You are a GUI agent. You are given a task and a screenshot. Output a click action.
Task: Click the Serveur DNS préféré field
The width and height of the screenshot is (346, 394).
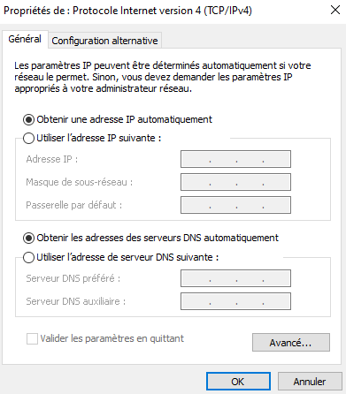[235, 278]
